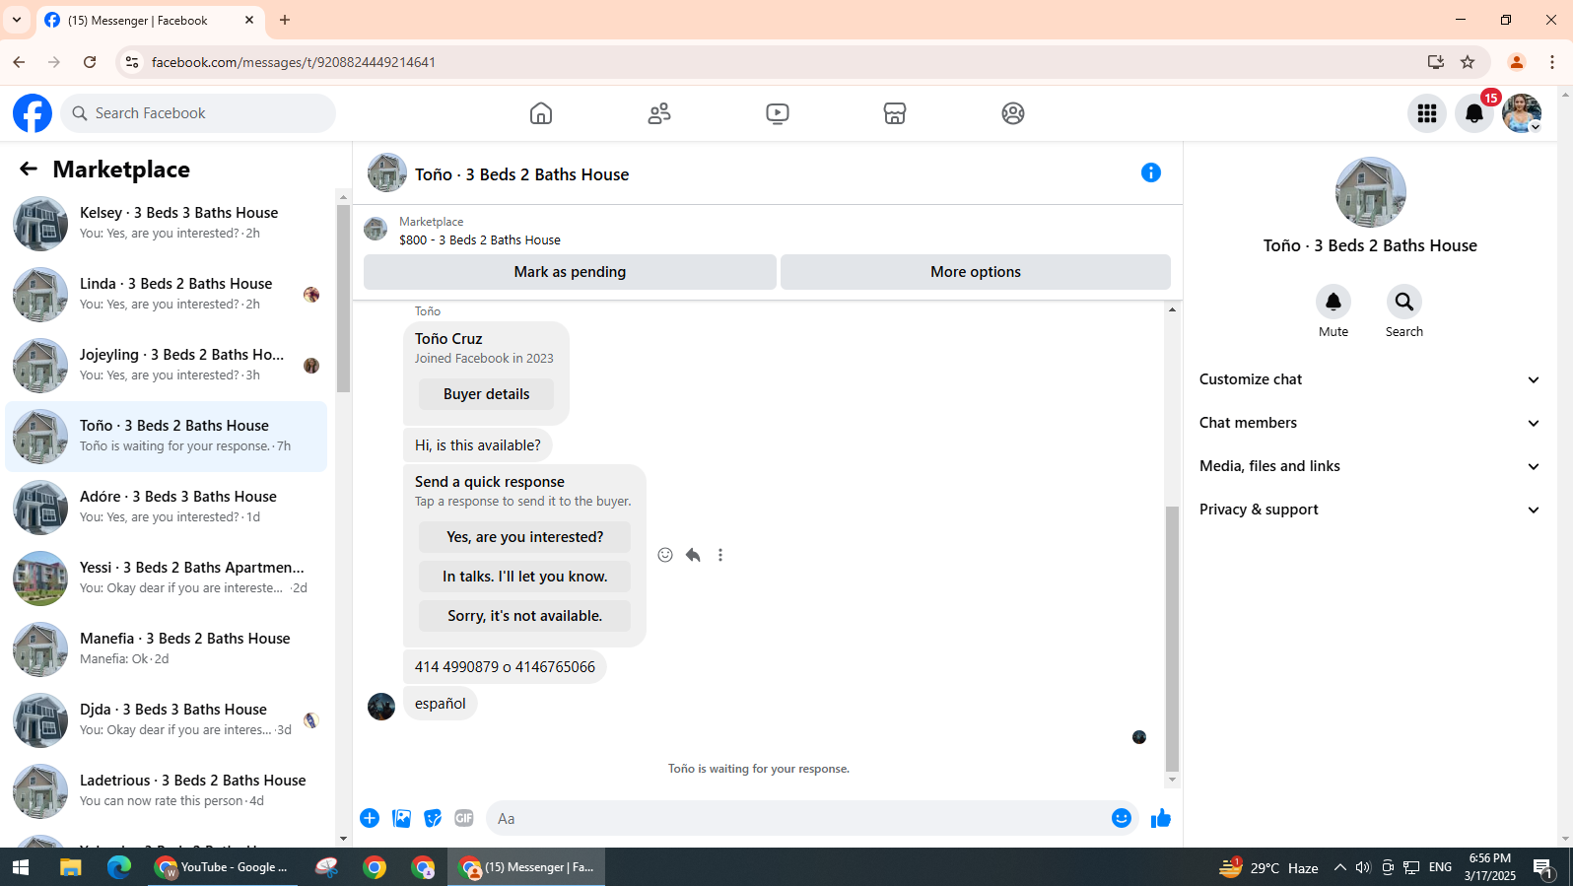This screenshot has width=1573, height=886.
Task: React to the quick response message
Action: point(665,555)
